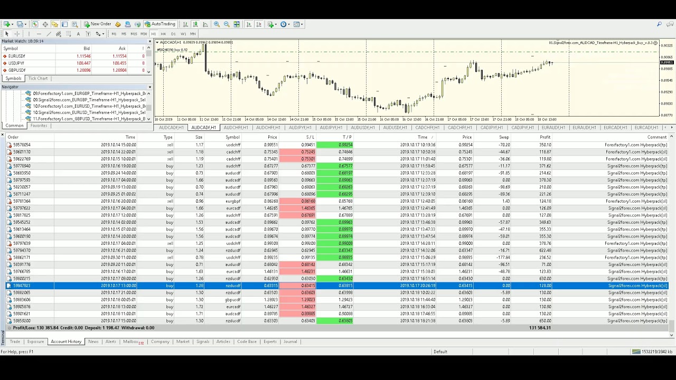Toggle the Data Window icon
The image size is (676, 380).
[45, 24]
